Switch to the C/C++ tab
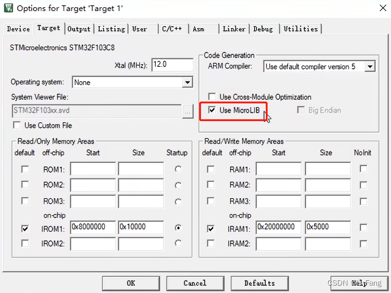Viewport: 391px width, 293px height. pos(174,29)
